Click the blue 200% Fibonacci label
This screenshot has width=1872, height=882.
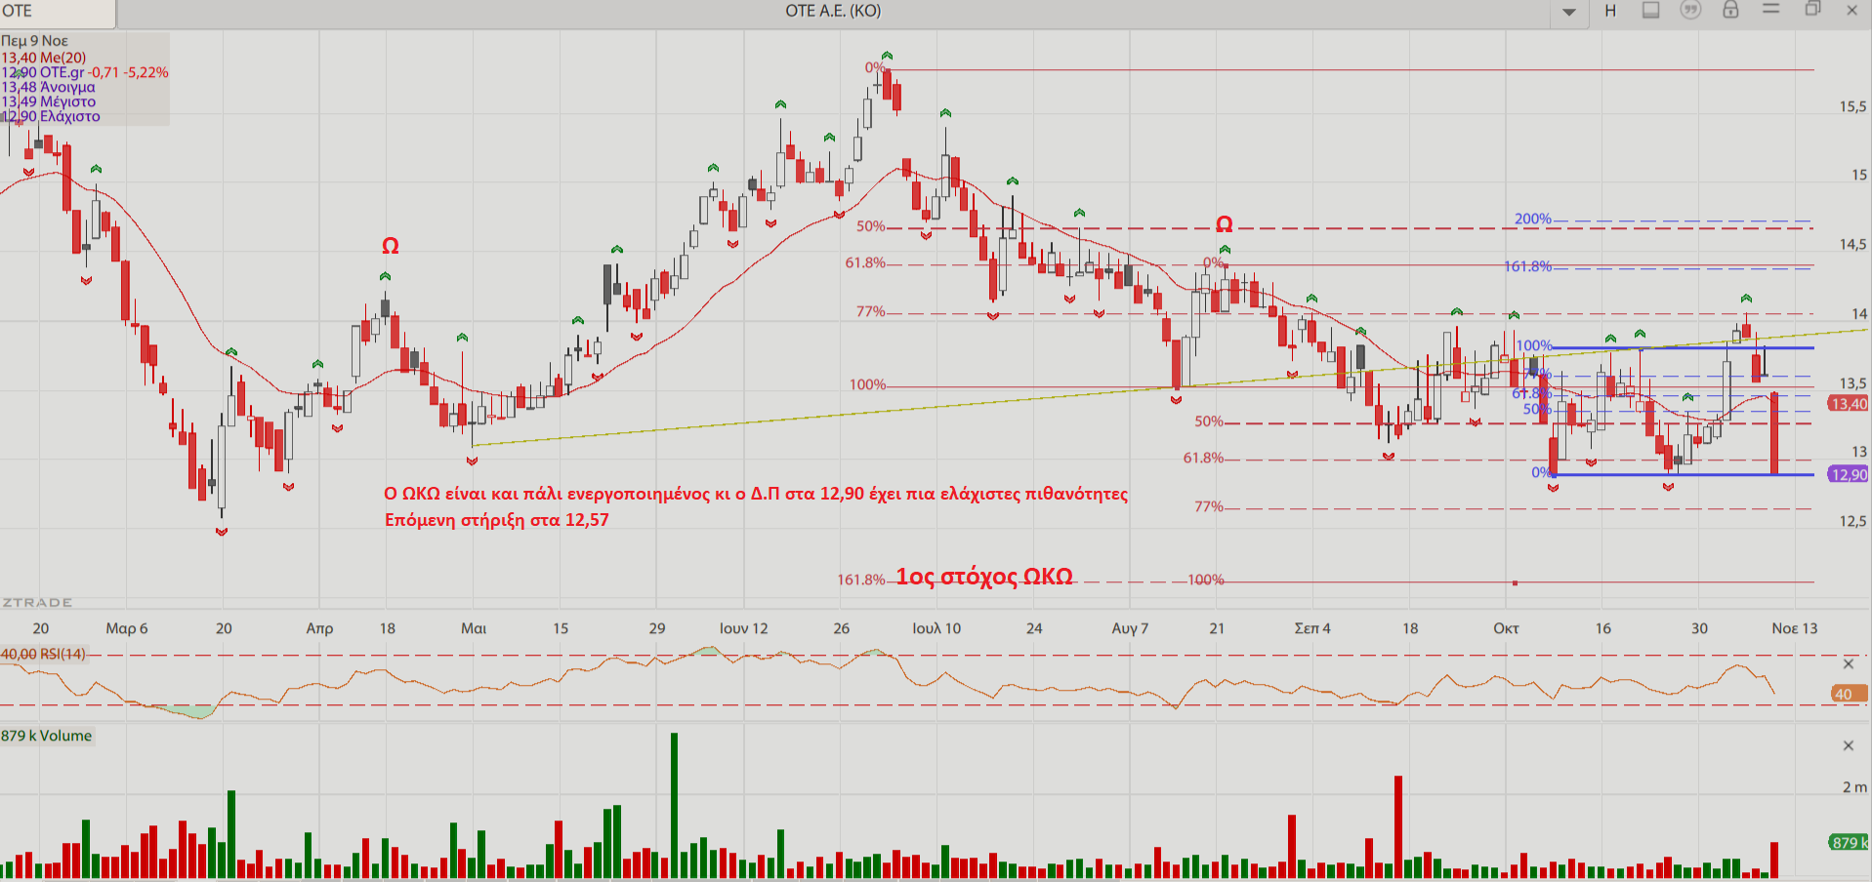click(1532, 219)
